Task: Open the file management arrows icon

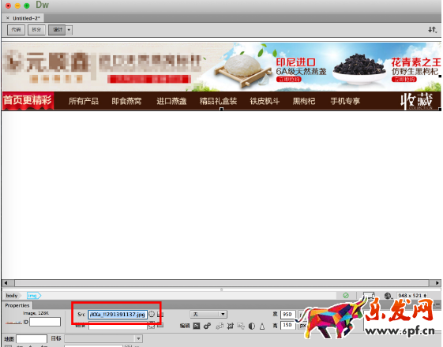Action: 432,30
